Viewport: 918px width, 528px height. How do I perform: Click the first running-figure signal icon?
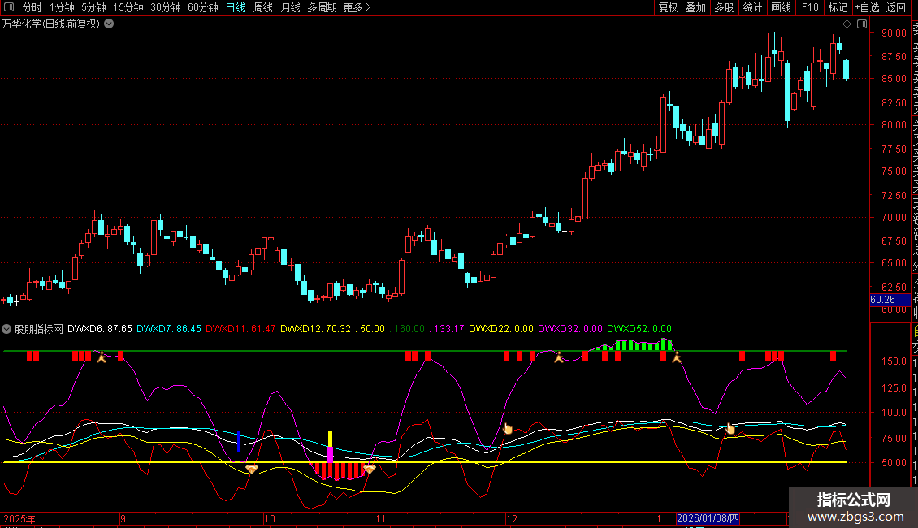point(102,357)
